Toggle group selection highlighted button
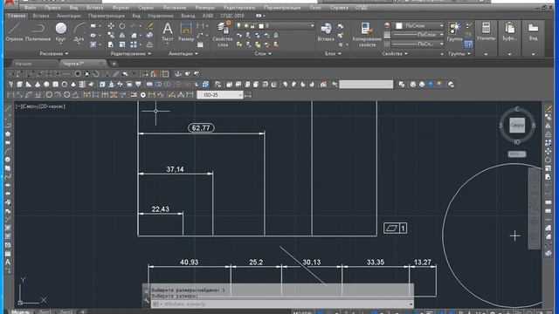 [x=468, y=44]
